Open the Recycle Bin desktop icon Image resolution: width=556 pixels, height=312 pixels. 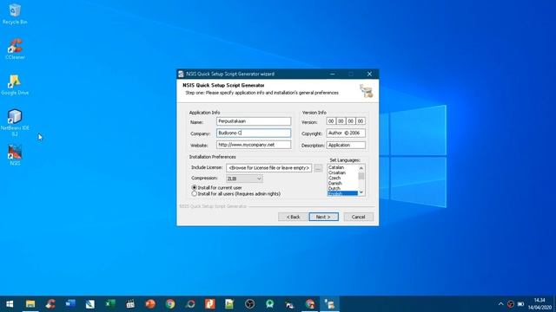(x=15, y=14)
